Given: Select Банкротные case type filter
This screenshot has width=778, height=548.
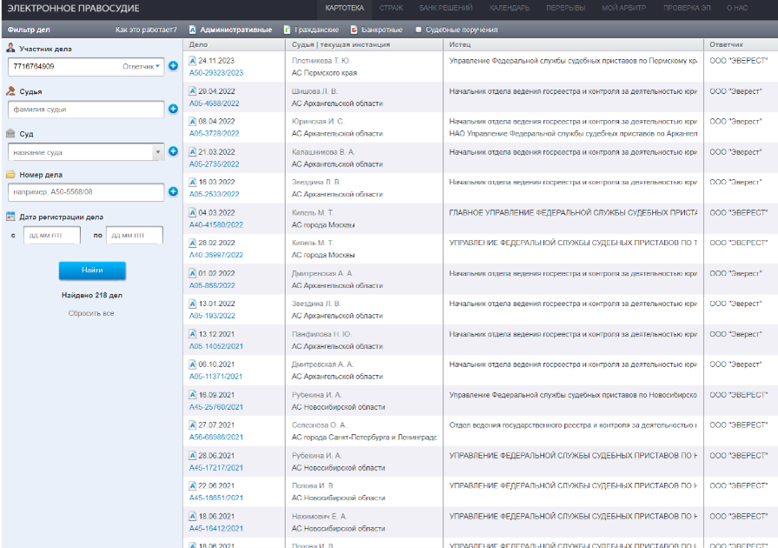Looking at the screenshot, I should 376,30.
